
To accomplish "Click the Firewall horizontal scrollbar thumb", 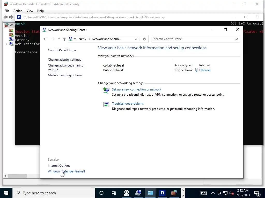I will coord(17,176).
